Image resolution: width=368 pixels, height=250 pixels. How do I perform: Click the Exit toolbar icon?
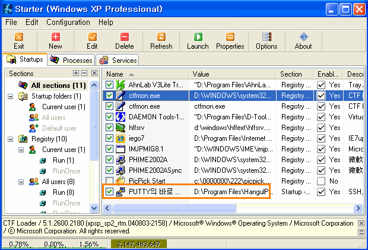coord(19,37)
